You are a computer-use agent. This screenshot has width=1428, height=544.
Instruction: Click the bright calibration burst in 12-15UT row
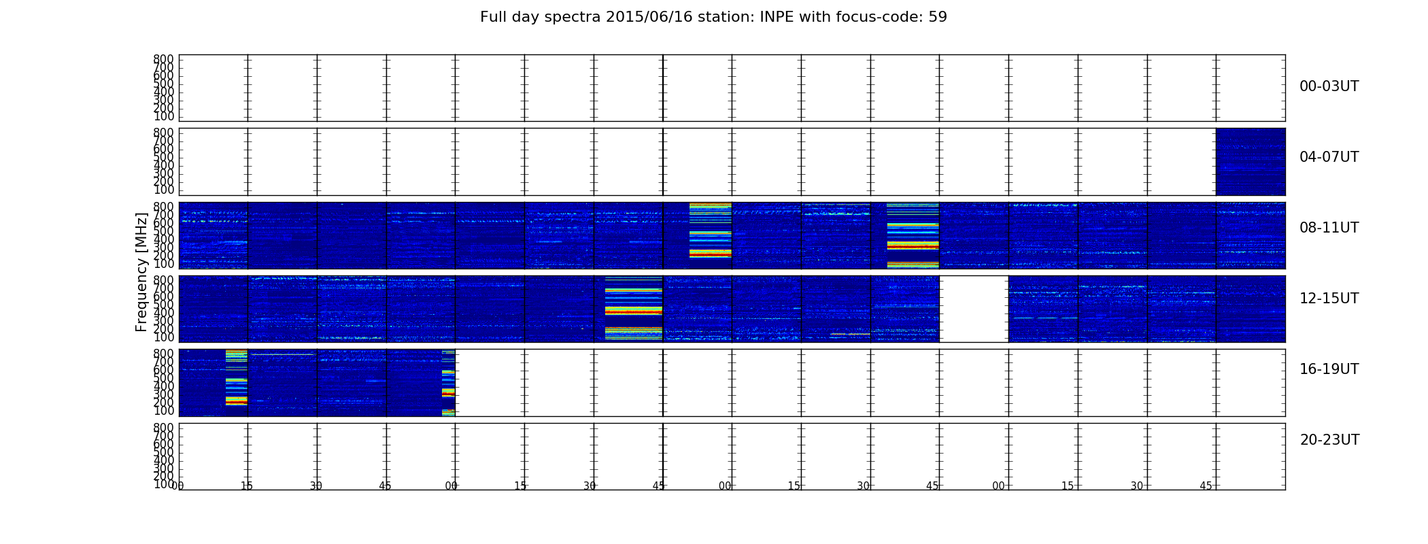point(633,309)
